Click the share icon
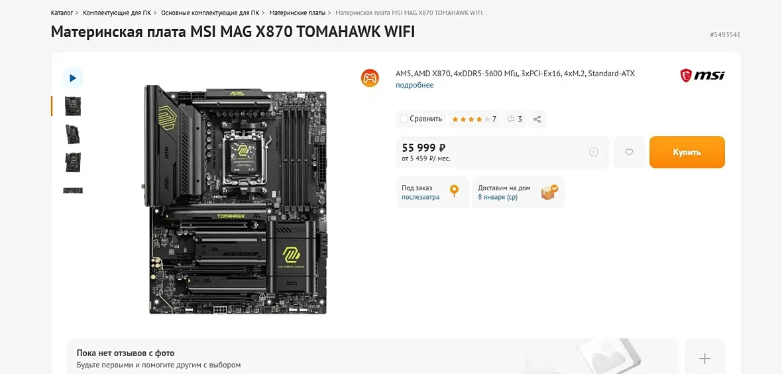This screenshot has height=374, width=782. tap(537, 119)
